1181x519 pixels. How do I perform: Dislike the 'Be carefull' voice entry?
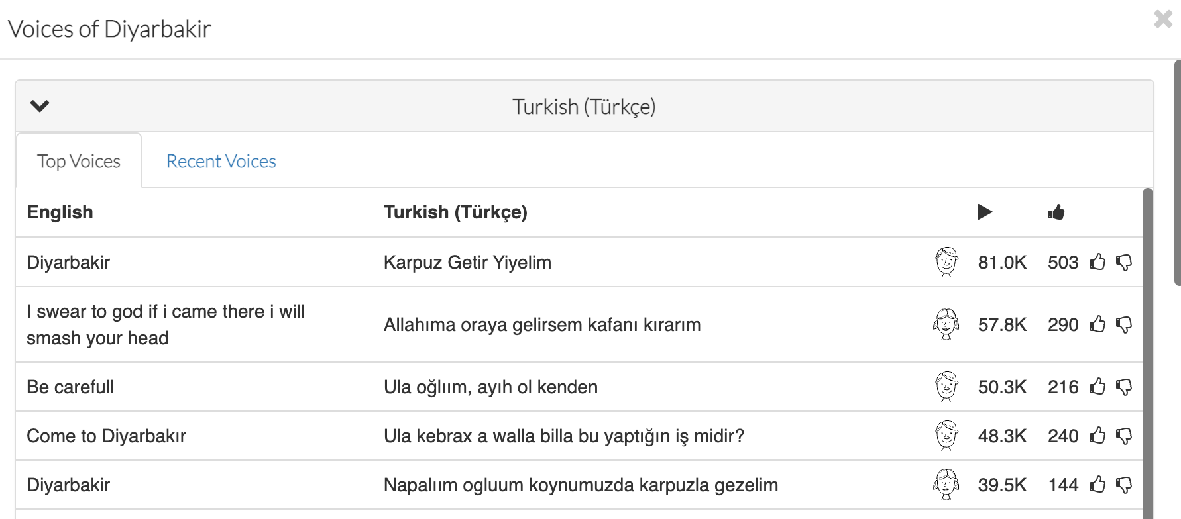(x=1124, y=387)
